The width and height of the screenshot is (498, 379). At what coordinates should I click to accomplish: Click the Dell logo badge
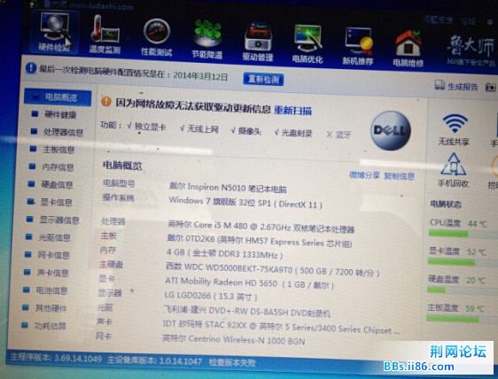pos(391,131)
